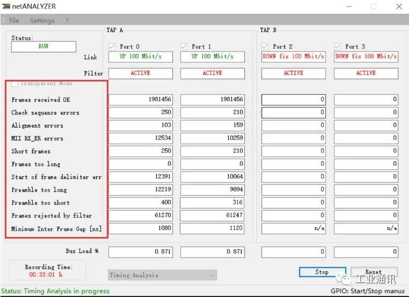Click Port 0 Preamble too long value 12219

[141, 189]
